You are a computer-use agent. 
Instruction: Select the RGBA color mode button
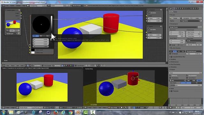click(x=199, y=80)
